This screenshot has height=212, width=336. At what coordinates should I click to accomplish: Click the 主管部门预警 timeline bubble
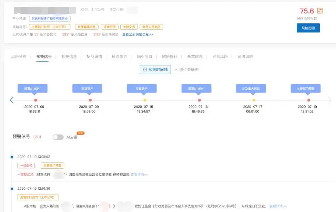305,89
